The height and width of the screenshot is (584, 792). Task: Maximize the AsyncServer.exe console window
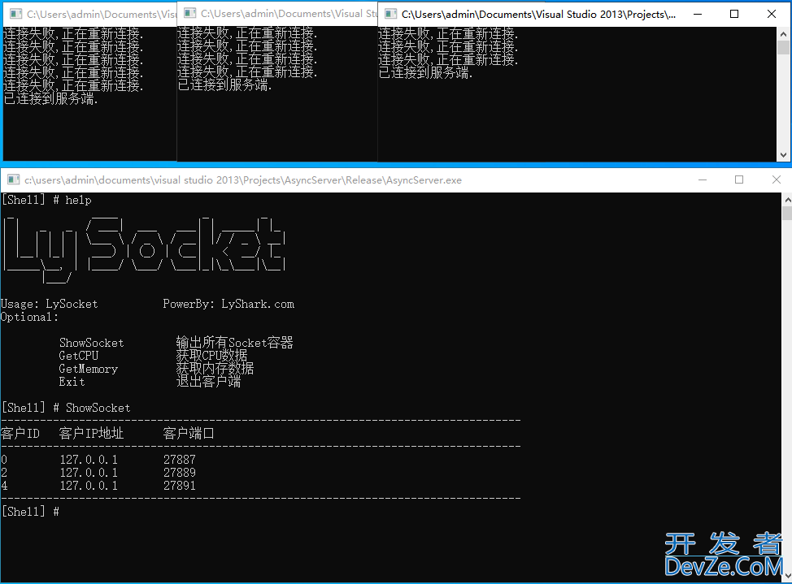739,180
